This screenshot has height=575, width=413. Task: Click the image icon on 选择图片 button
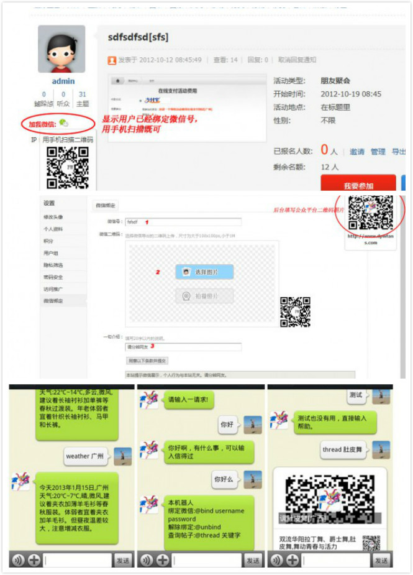[186, 272]
